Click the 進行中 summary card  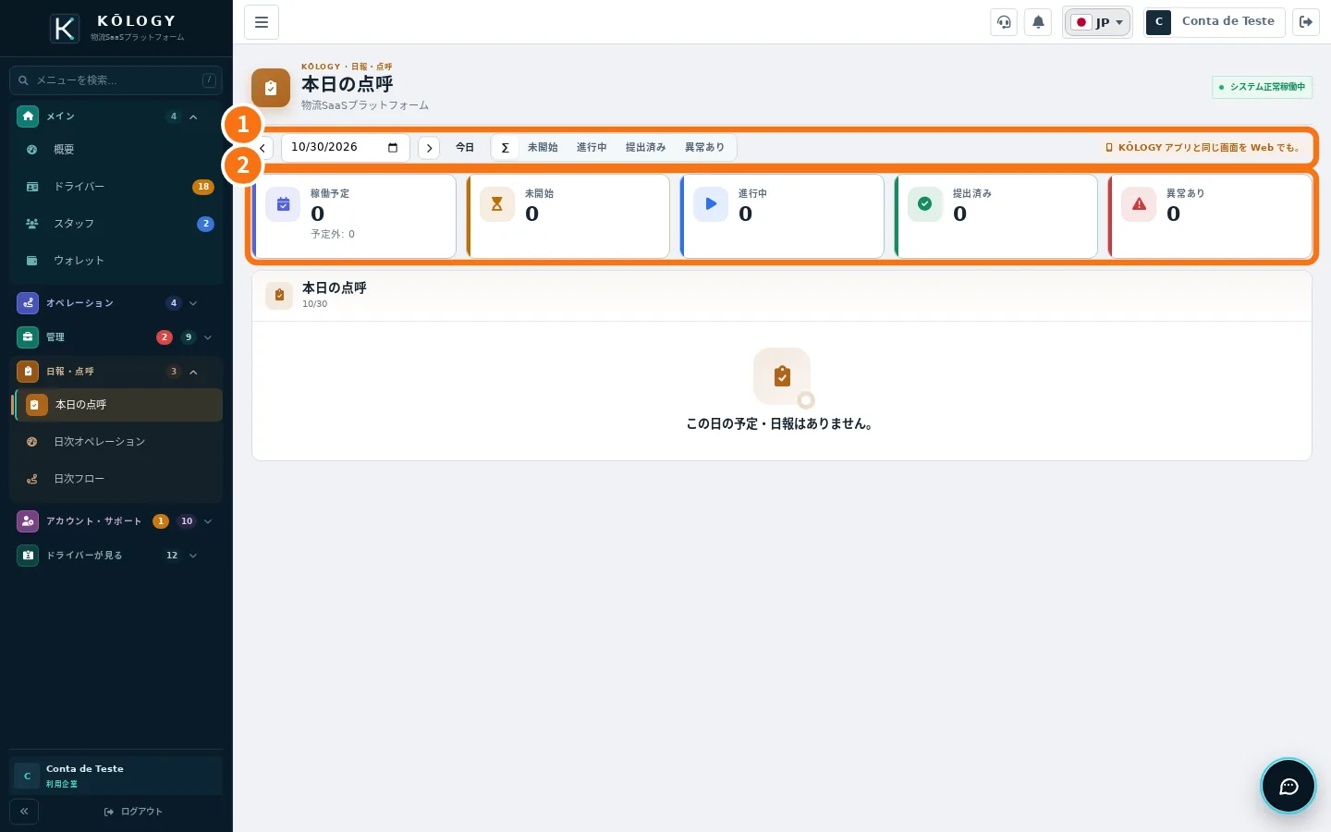782,216
